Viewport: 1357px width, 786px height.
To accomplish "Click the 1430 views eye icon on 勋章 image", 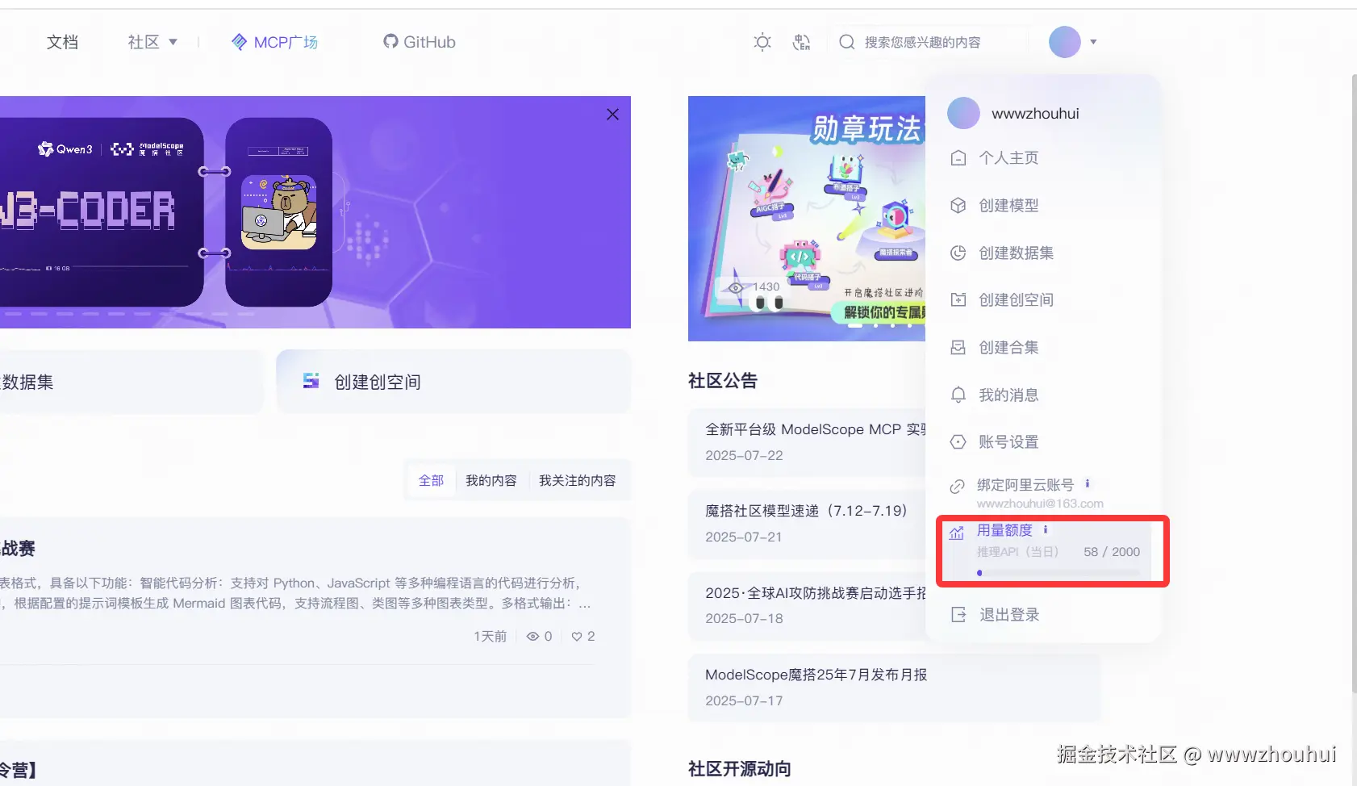I will click(x=736, y=287).
